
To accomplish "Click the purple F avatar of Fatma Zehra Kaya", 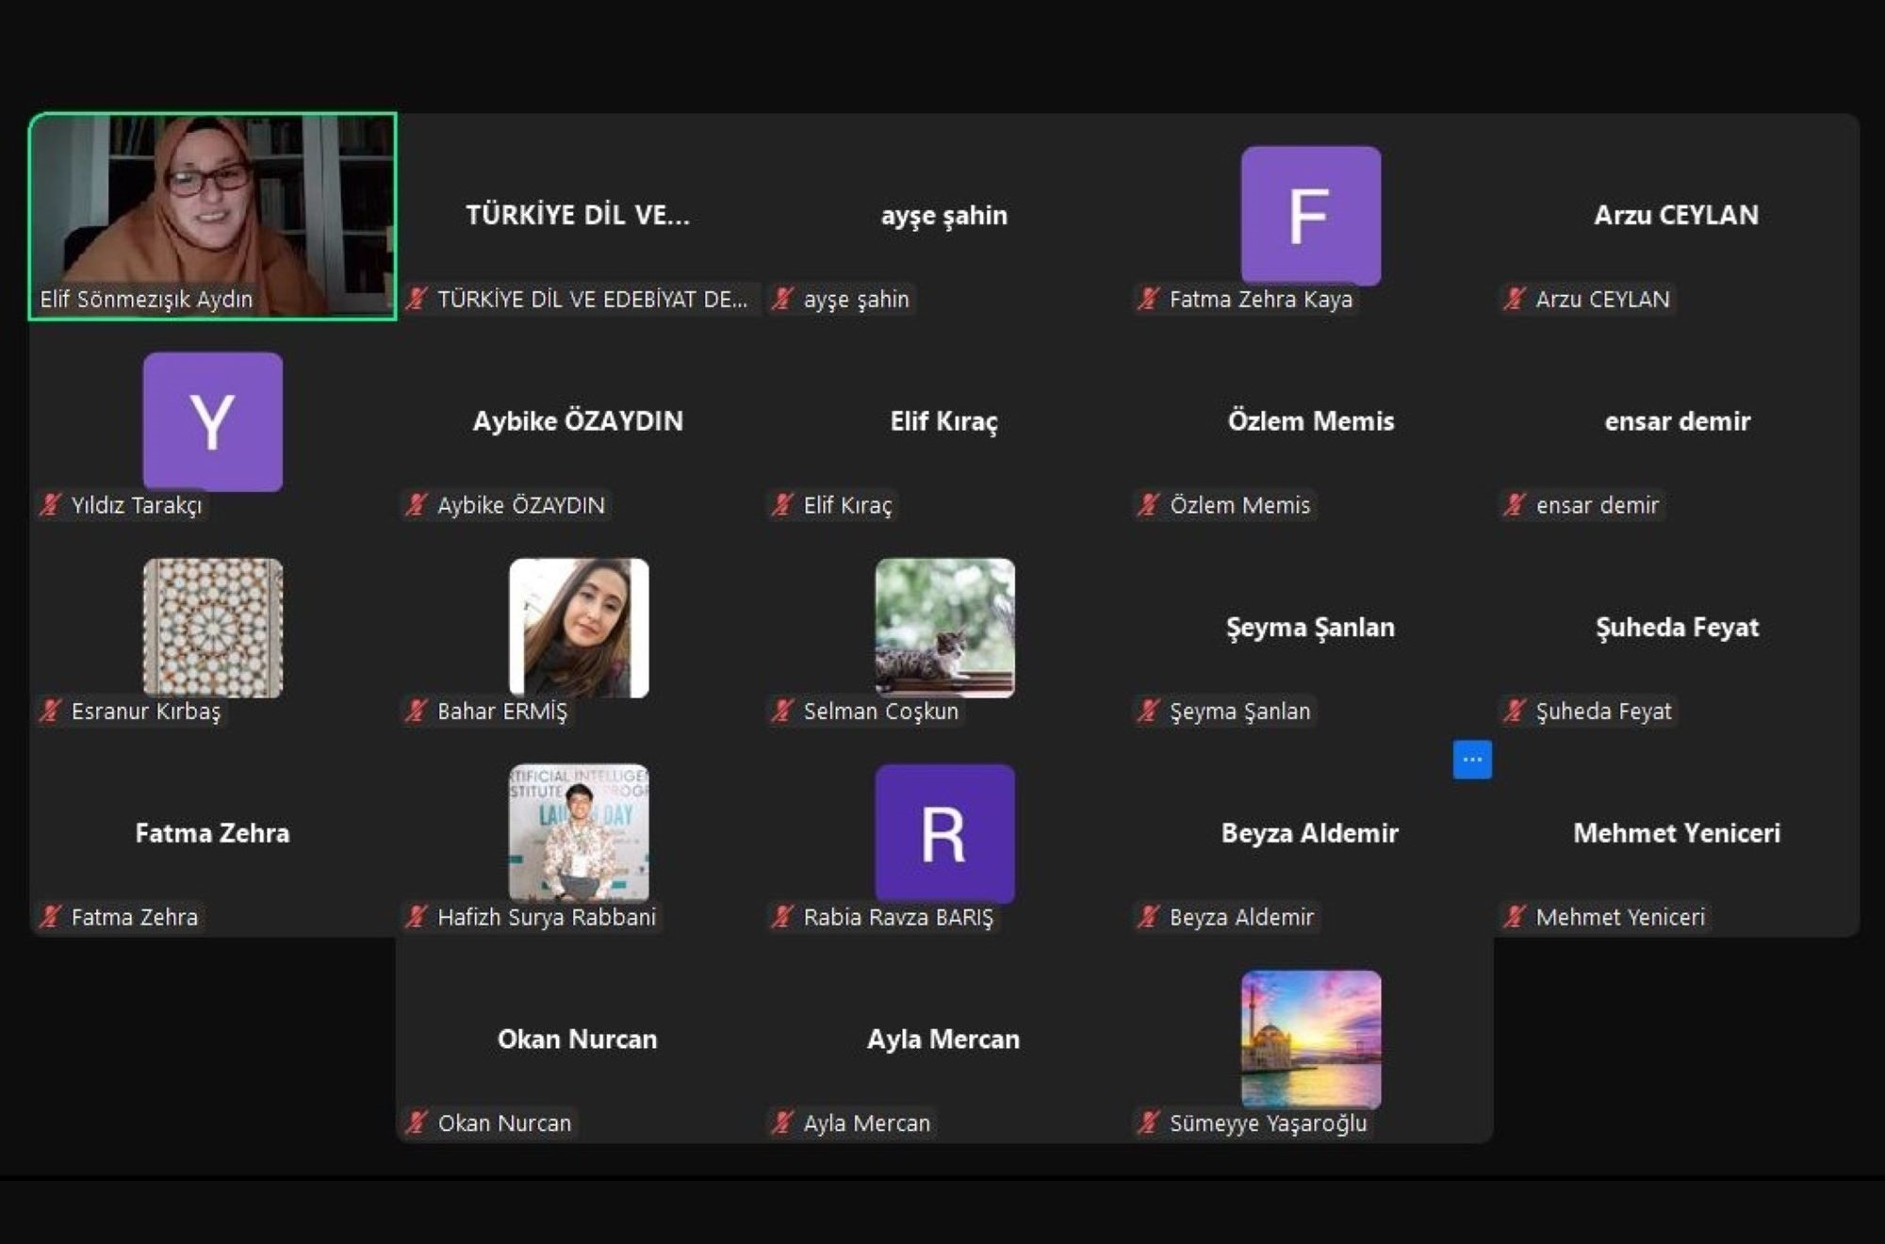I will point(1310,215).
